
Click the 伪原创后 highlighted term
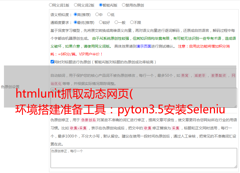point(89,120)
